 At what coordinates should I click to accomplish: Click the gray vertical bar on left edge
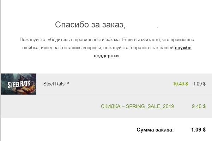tap(1, 70)
